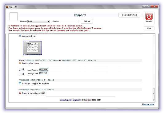The image size is (164, 114).
Task: Open the screen capture thumbnail
Action: 32,48
